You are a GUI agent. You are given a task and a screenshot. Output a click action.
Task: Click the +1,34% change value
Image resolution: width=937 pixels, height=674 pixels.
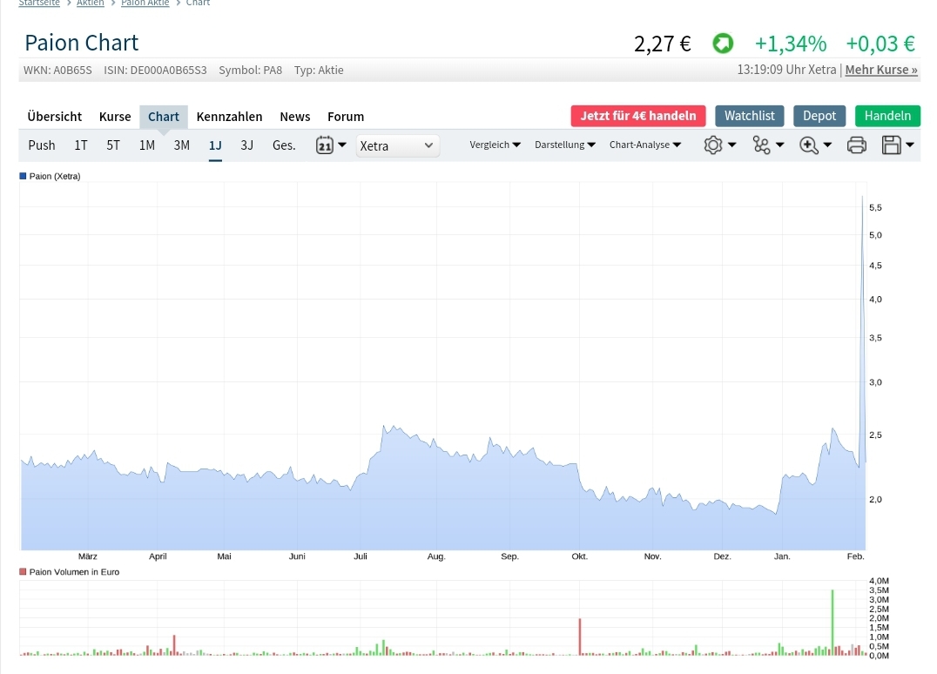click(x=791, y=44)
